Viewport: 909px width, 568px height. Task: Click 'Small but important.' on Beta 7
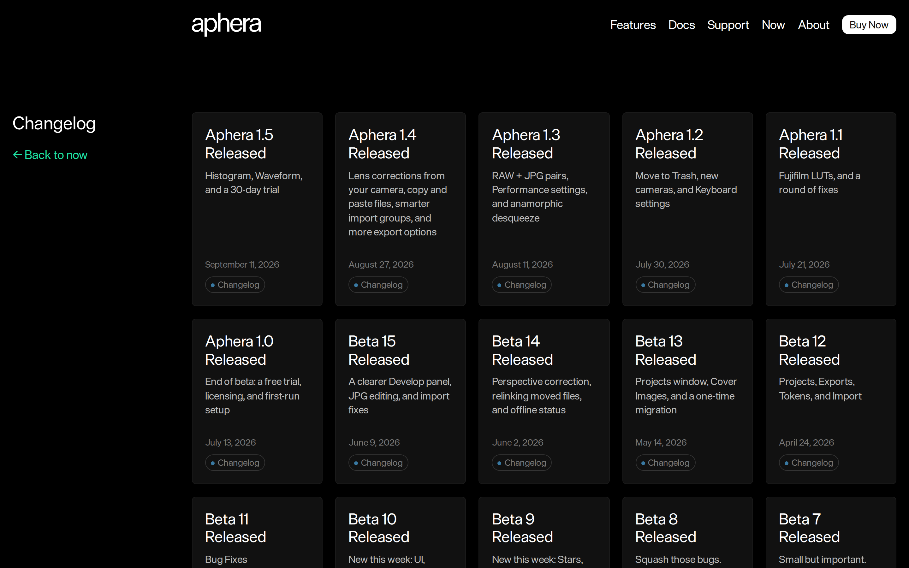[x=822, y=559]
